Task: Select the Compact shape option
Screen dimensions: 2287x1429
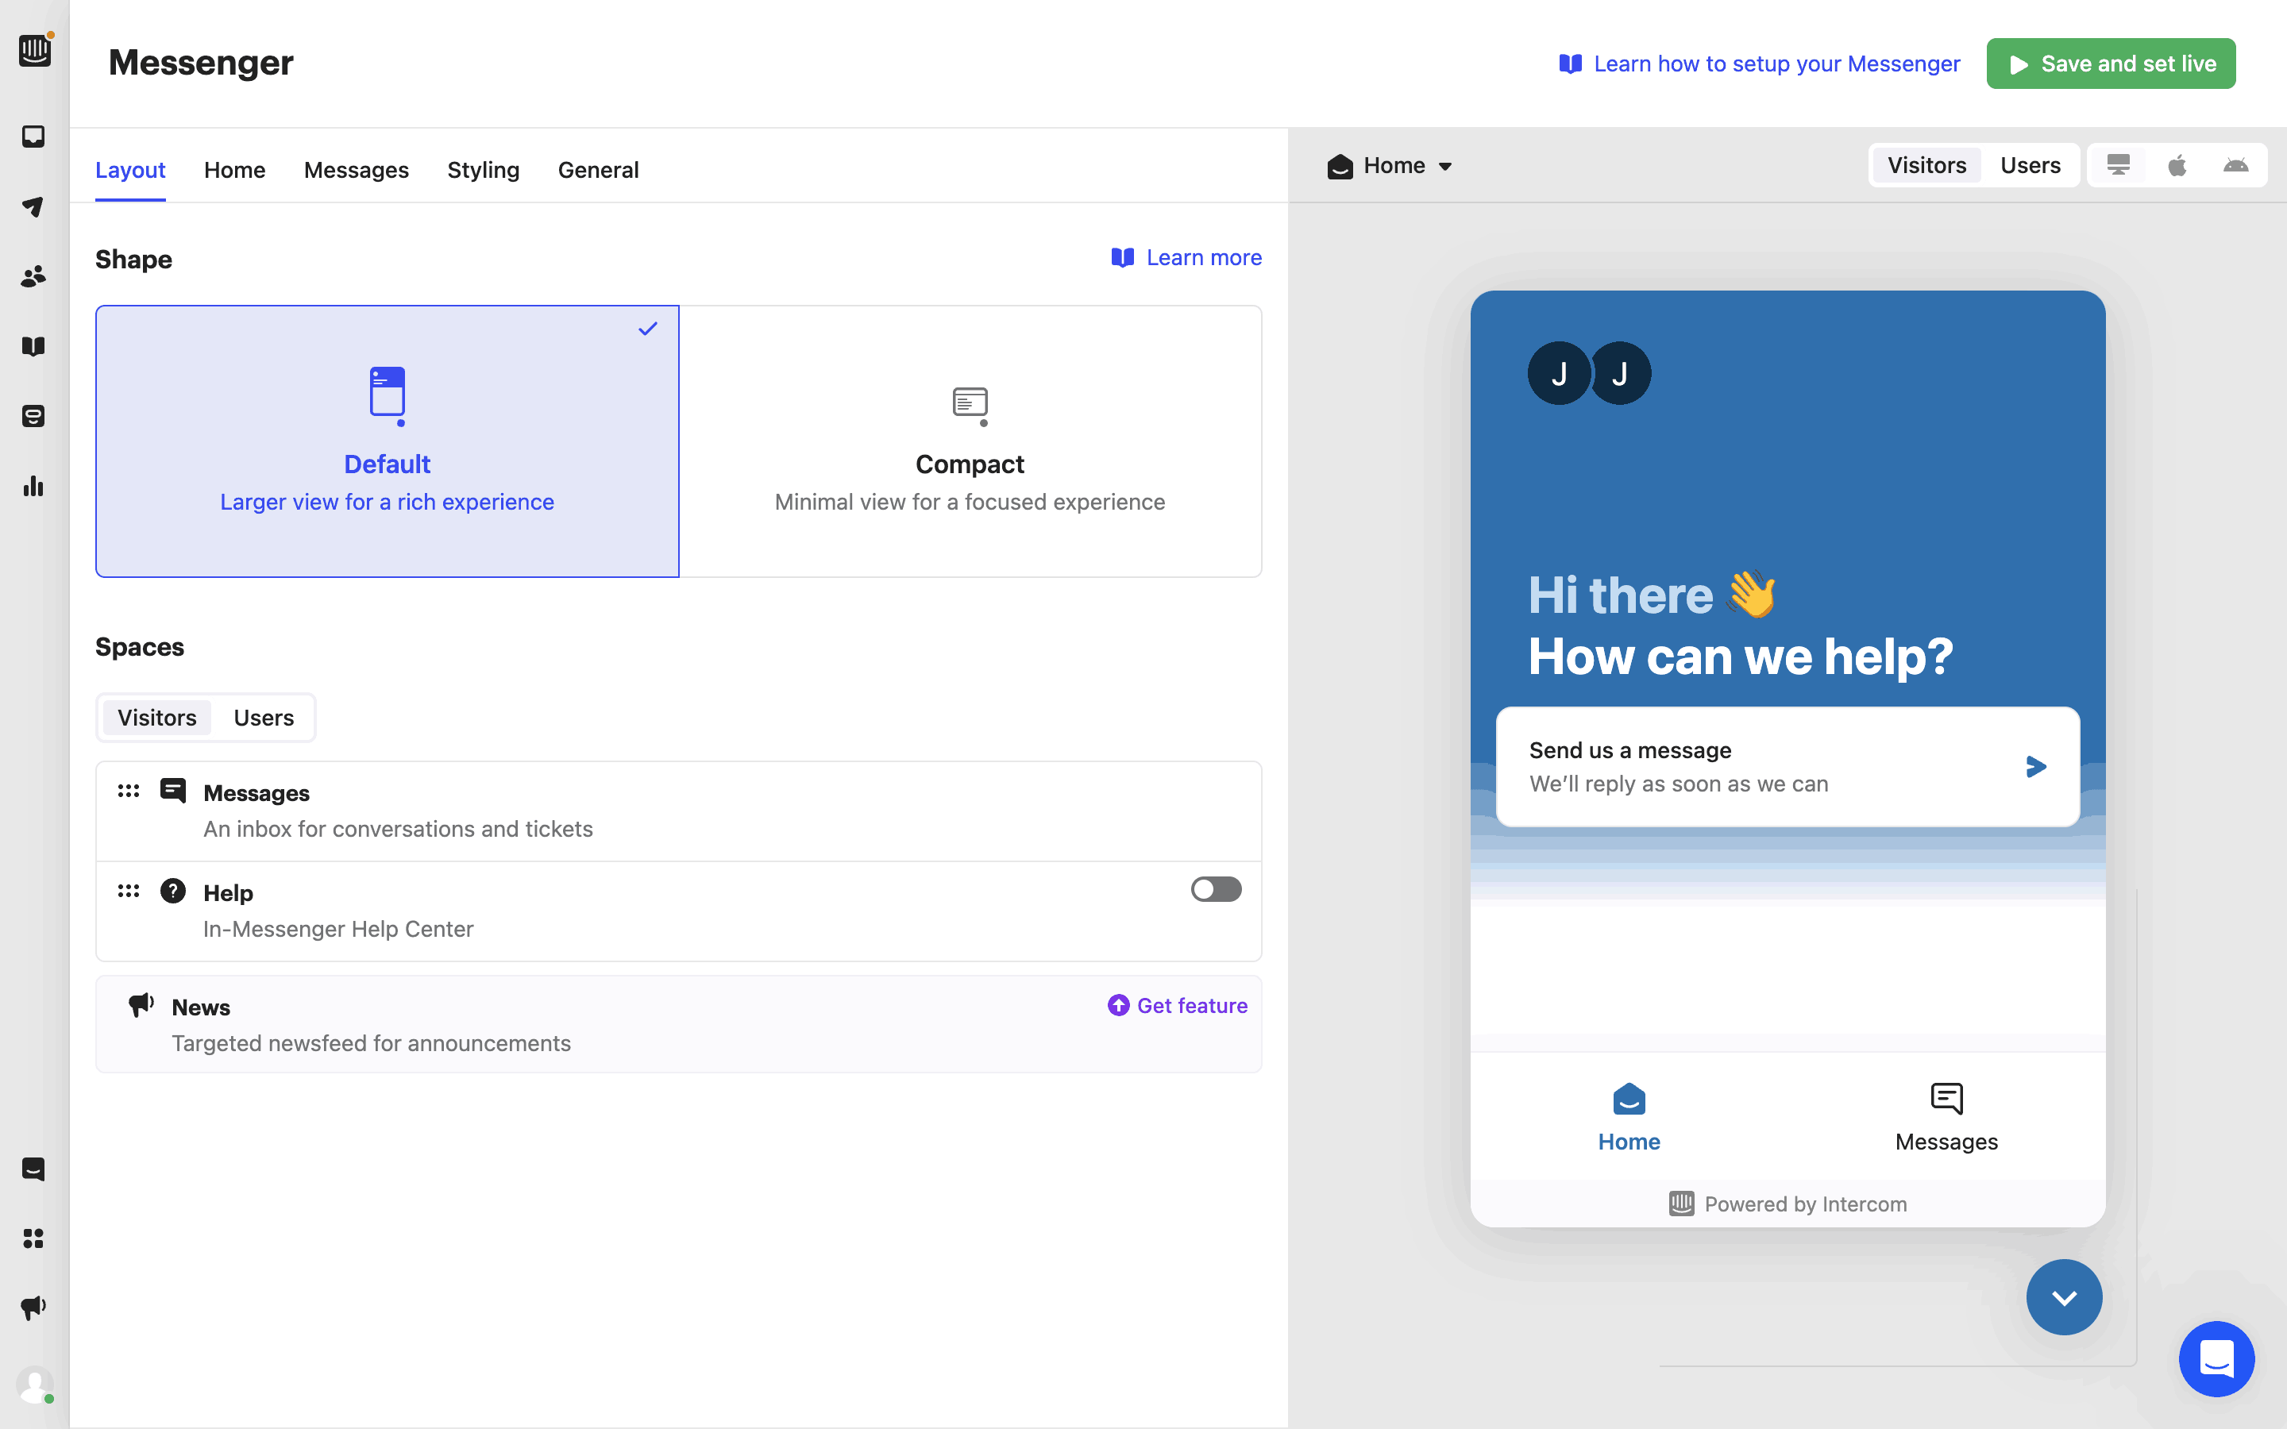Action: [x=970, y=441]
